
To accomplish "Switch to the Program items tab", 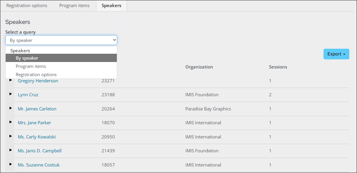I will tap(74, 6).
